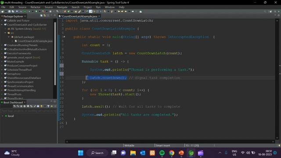Click the green Run toolbar button
This screenshot has height=158, width=281.
[x=25, y=11]
